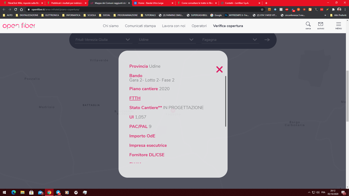349x196 pixels.
Task: Reload the page using the refresh icon
Action: pos(16,10)
